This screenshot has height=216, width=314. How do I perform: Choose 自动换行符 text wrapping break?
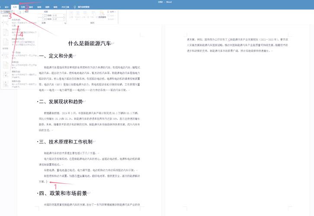pyautogui.click(x=19, y=42)
